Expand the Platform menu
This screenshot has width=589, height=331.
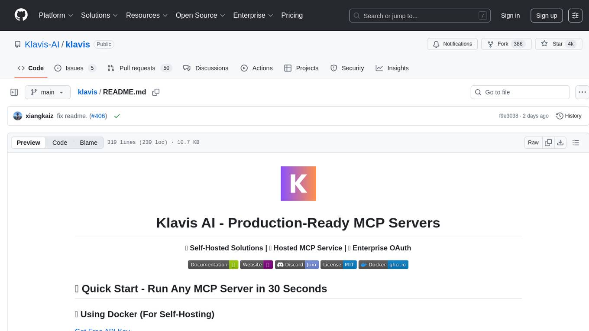click(56, 15)
